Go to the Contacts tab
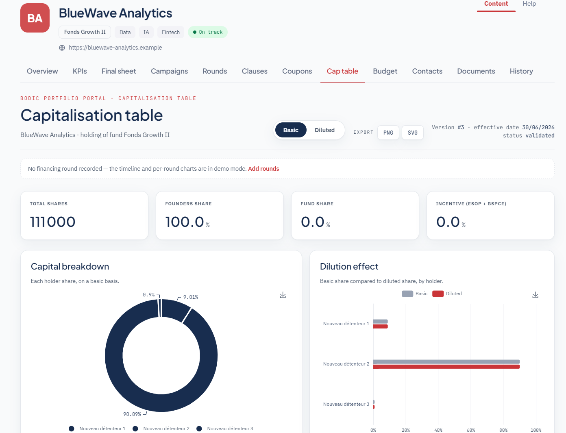Image resolution: width=566 pixels, height=433 pixels. point(427,71)
